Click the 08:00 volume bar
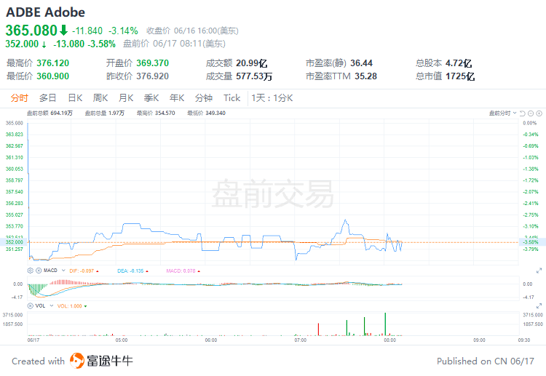The height and width of the screenshot is (376, 546). coord(385,323)
